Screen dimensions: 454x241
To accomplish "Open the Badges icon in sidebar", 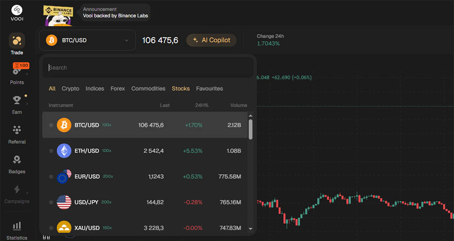I will (17, 160).
